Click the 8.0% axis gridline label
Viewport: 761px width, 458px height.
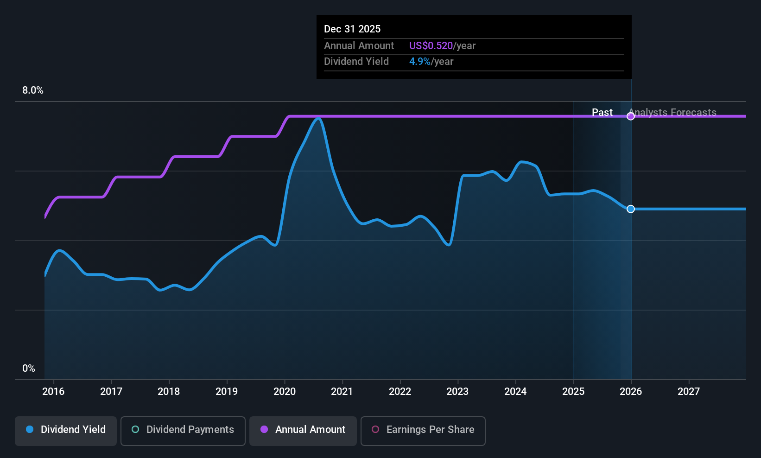(x=32, y=90)
